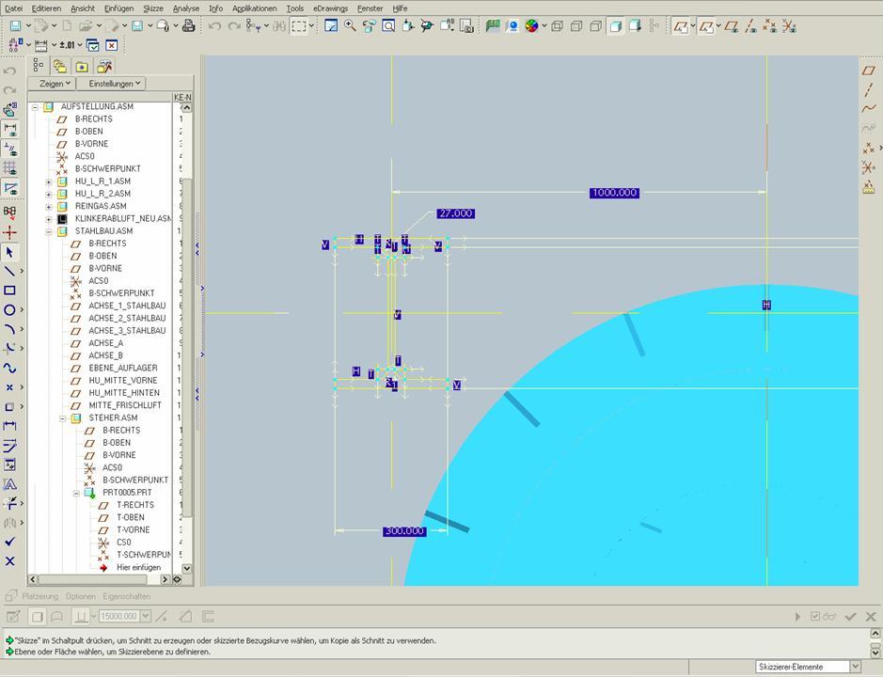
Task: Click the datum curve tool on right toolbar
Action: point(869,109)
